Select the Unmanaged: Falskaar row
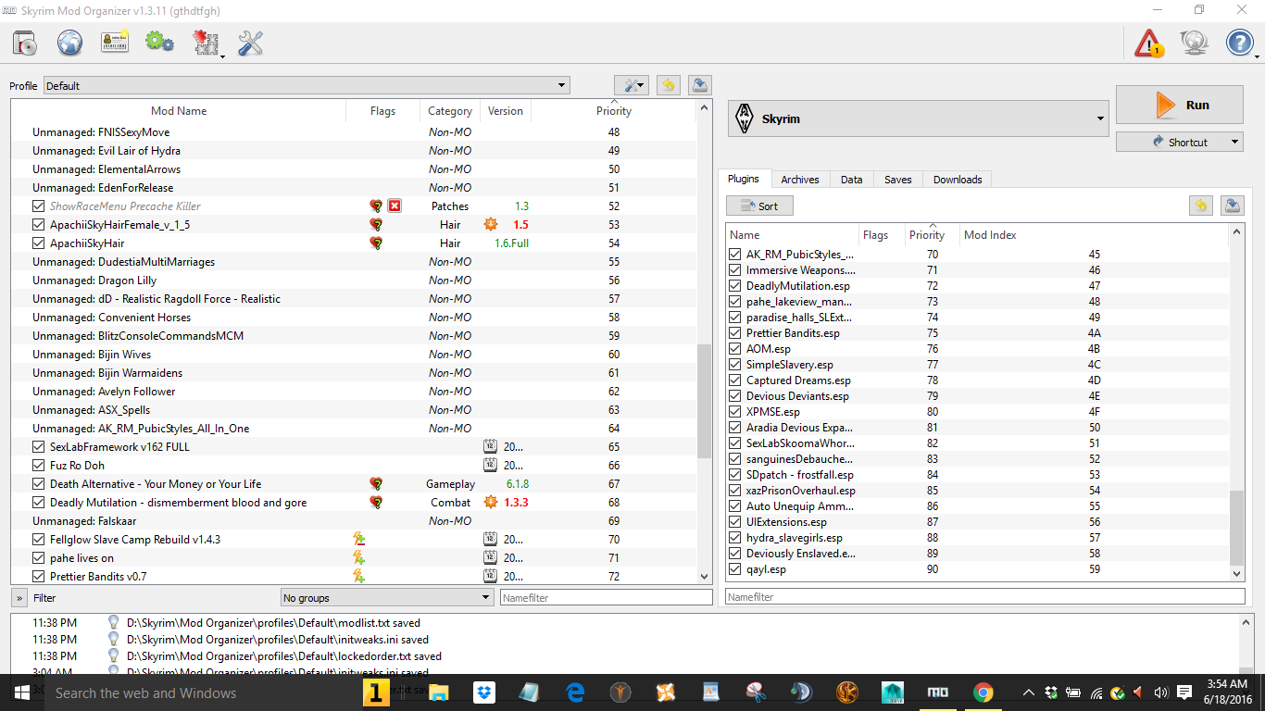This screenshot has height=711, width=1265. (353, 521)
